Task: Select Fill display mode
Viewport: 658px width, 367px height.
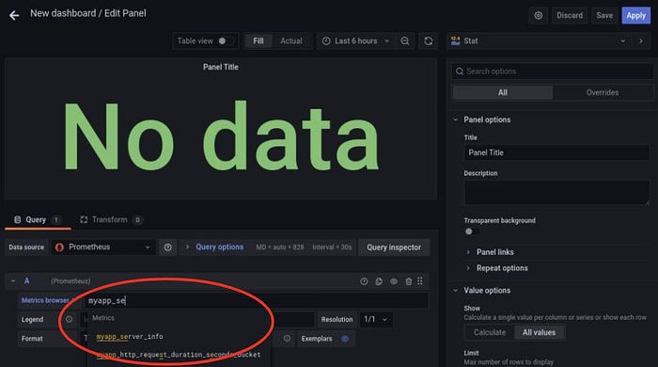Action: 258,40
